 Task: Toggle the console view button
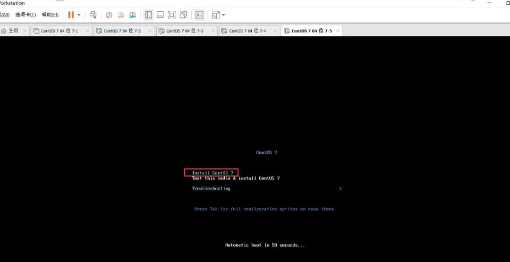tap(199, 15)
